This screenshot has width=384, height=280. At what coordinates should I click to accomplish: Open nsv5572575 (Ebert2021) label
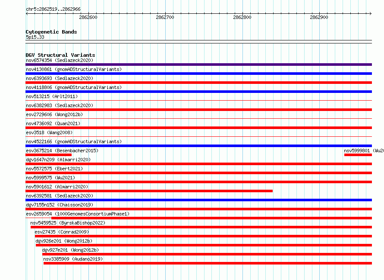pyautogui.click(x=54, y=169)
